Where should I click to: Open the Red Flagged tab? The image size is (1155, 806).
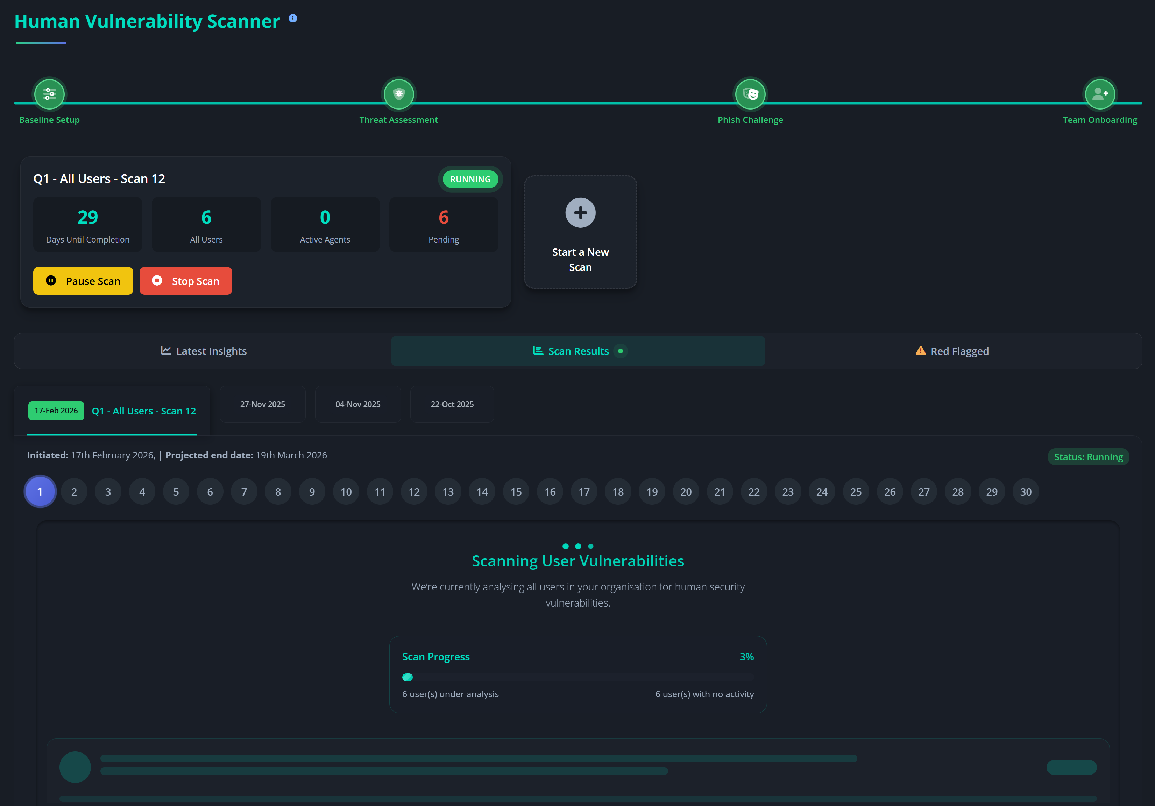tap(952, 351)
